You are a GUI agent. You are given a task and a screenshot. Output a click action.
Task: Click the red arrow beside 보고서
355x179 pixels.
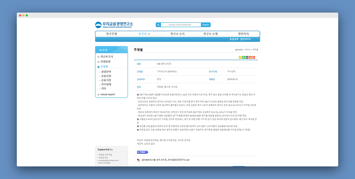pos(149,34)
